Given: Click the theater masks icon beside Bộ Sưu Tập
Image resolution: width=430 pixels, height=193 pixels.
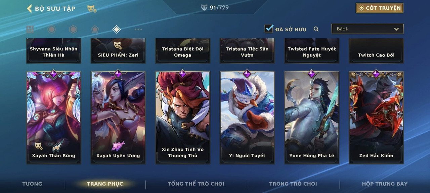Looking at the screenshot, I should click(x=92, y=9).
